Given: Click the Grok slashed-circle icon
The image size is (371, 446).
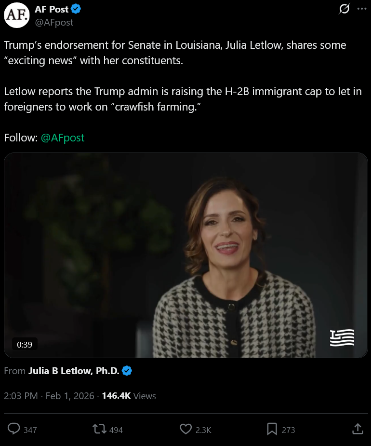Looking at the screenshot, I should (x=344, y=9).
